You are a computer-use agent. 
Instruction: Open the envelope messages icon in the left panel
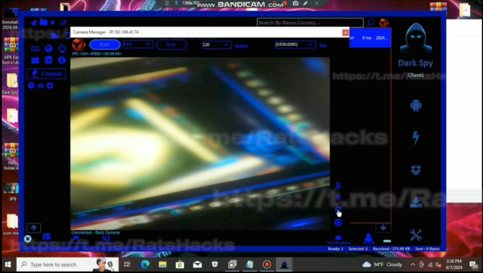(35, 60)
